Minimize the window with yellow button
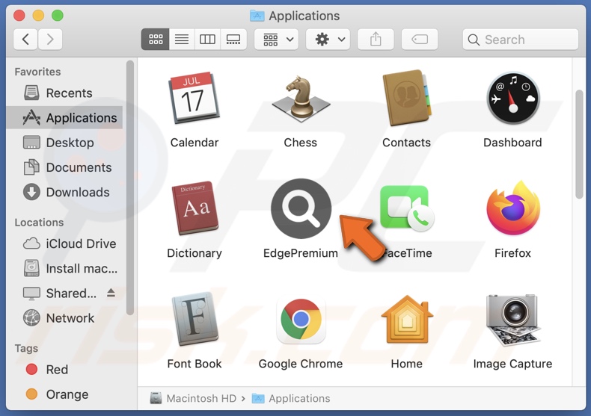 point(38,16)
